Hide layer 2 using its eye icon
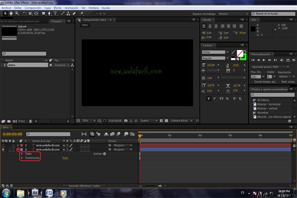This screenshot has height=198, width=297. pos(3,149)
